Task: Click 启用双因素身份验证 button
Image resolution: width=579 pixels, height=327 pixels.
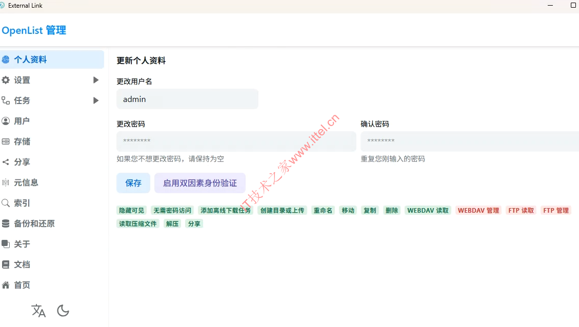Action: pos(200,183)
